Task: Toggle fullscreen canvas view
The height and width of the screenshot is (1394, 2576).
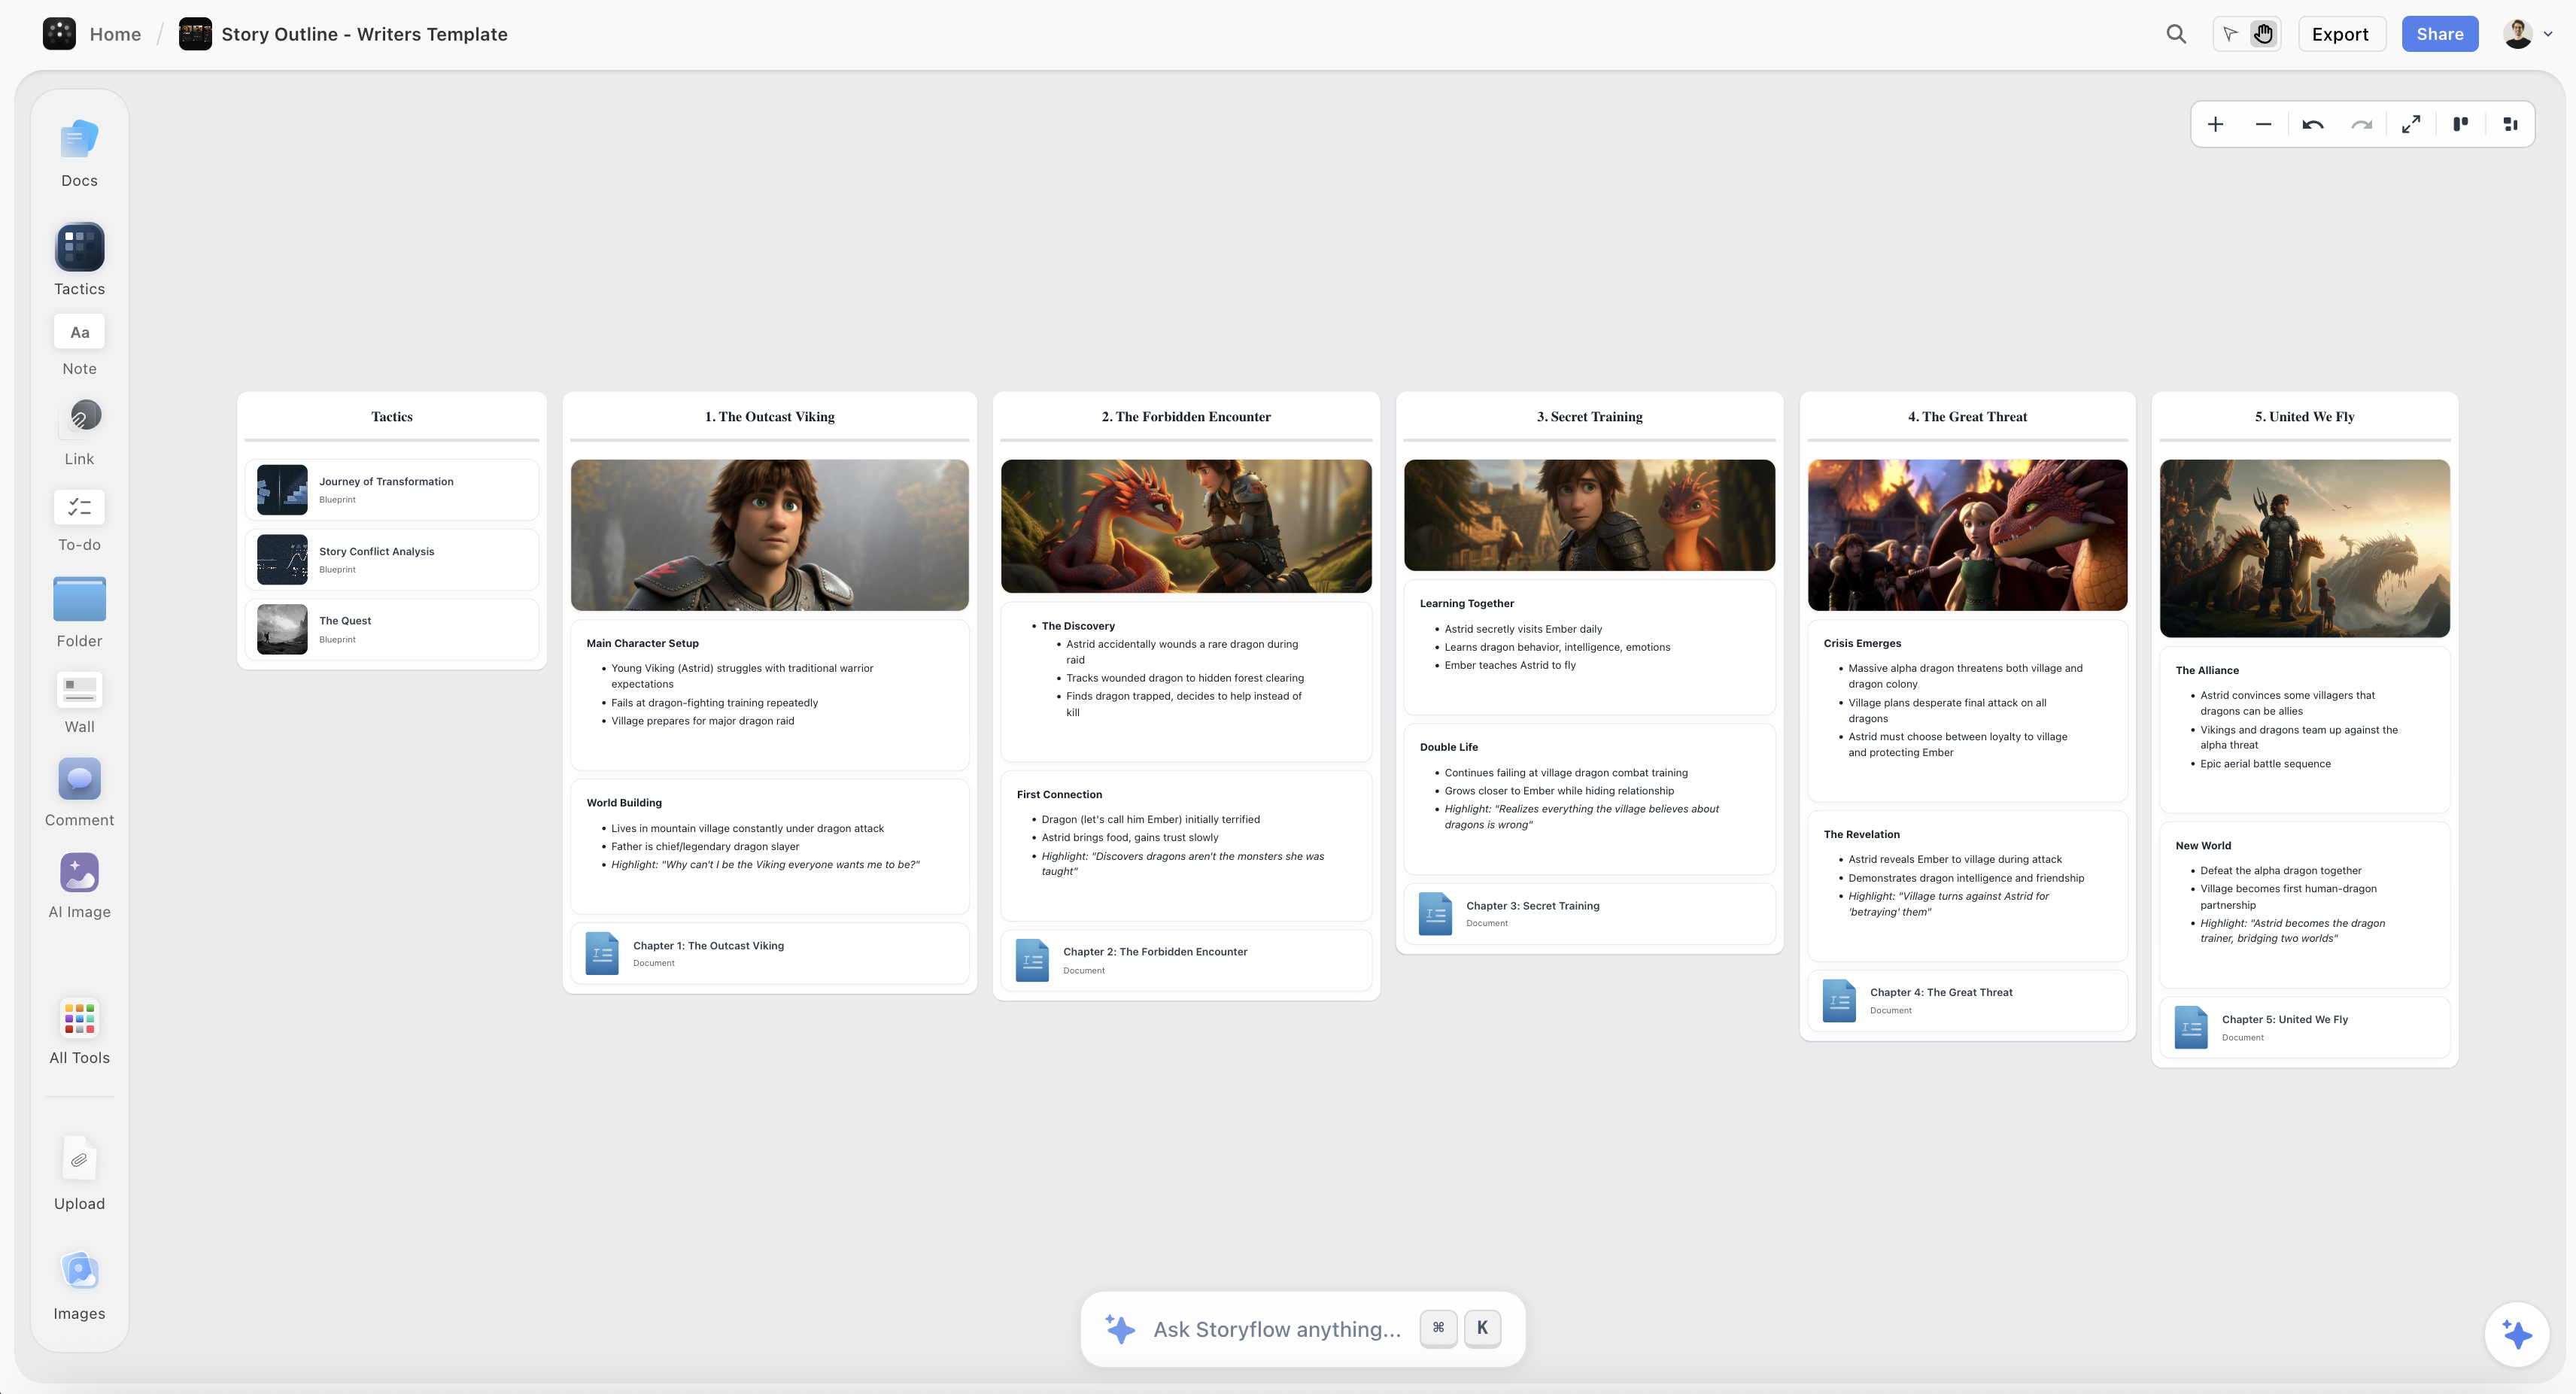Action: point(2411,124)
